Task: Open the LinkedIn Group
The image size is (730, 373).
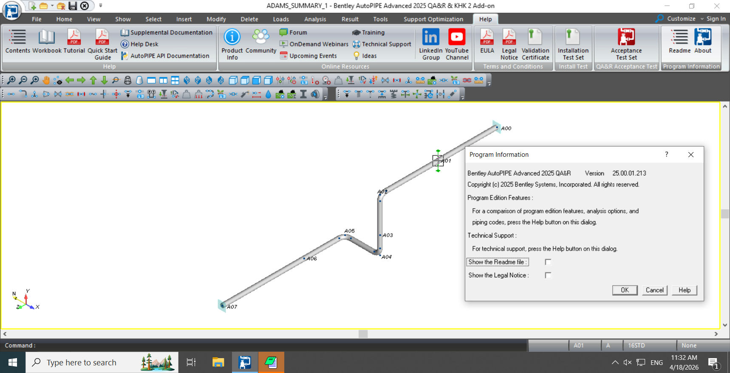Action: click(431, 45)
